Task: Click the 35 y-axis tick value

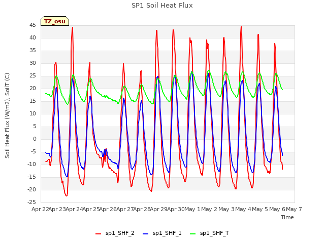Action: [32, 51]
